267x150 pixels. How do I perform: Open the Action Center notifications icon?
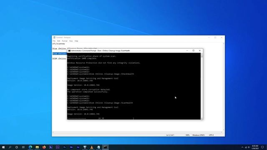(x=262, y=147)
